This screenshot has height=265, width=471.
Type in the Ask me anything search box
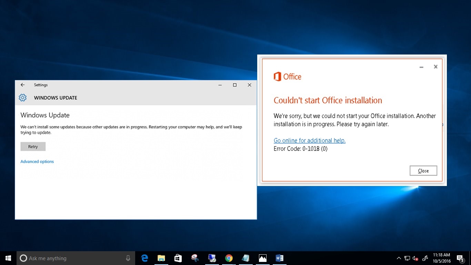(76, 258)
